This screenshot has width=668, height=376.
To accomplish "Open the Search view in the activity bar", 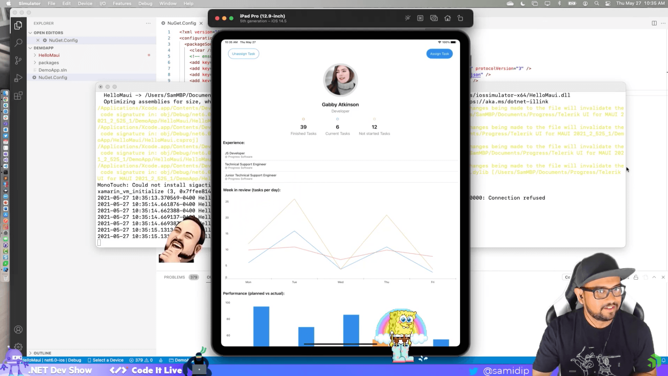I will pos(18,42).
